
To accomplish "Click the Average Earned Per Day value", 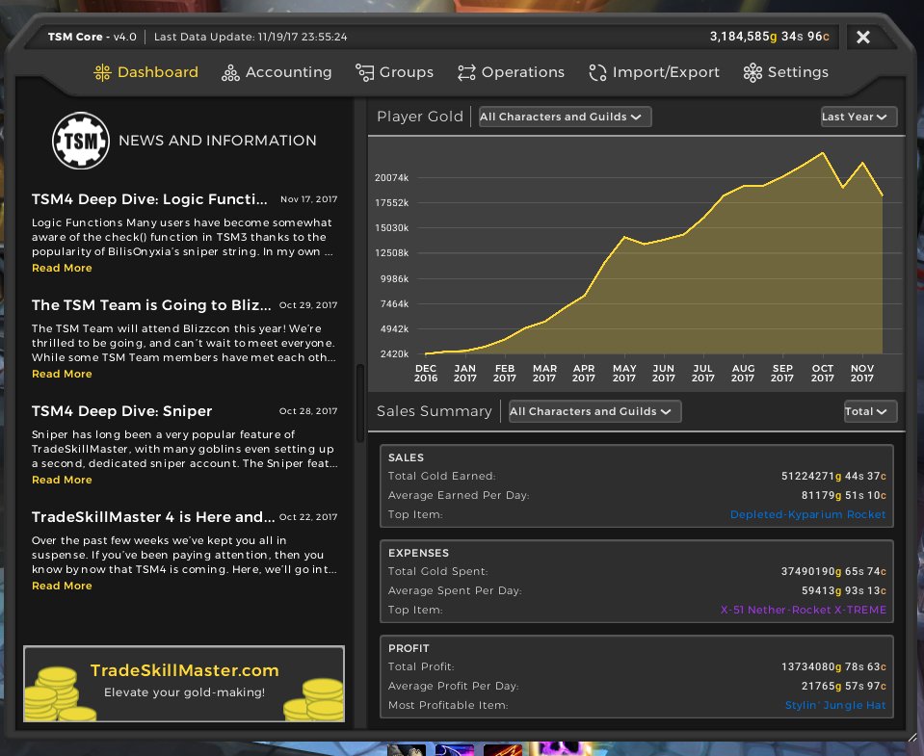I will [843, 495].
